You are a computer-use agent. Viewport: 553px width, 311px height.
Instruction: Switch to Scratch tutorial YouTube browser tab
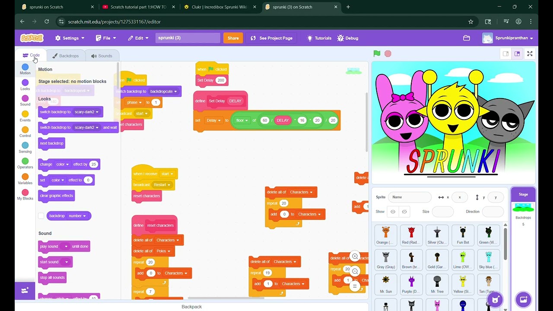pyautogui.click(x=138, y=7)
